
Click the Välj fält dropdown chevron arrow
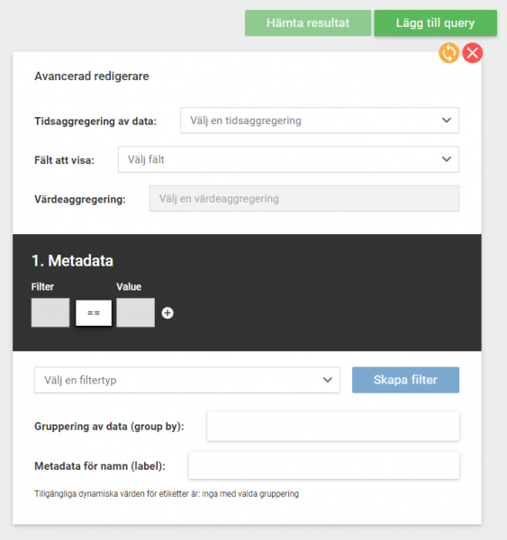click(x=447, y=159)
